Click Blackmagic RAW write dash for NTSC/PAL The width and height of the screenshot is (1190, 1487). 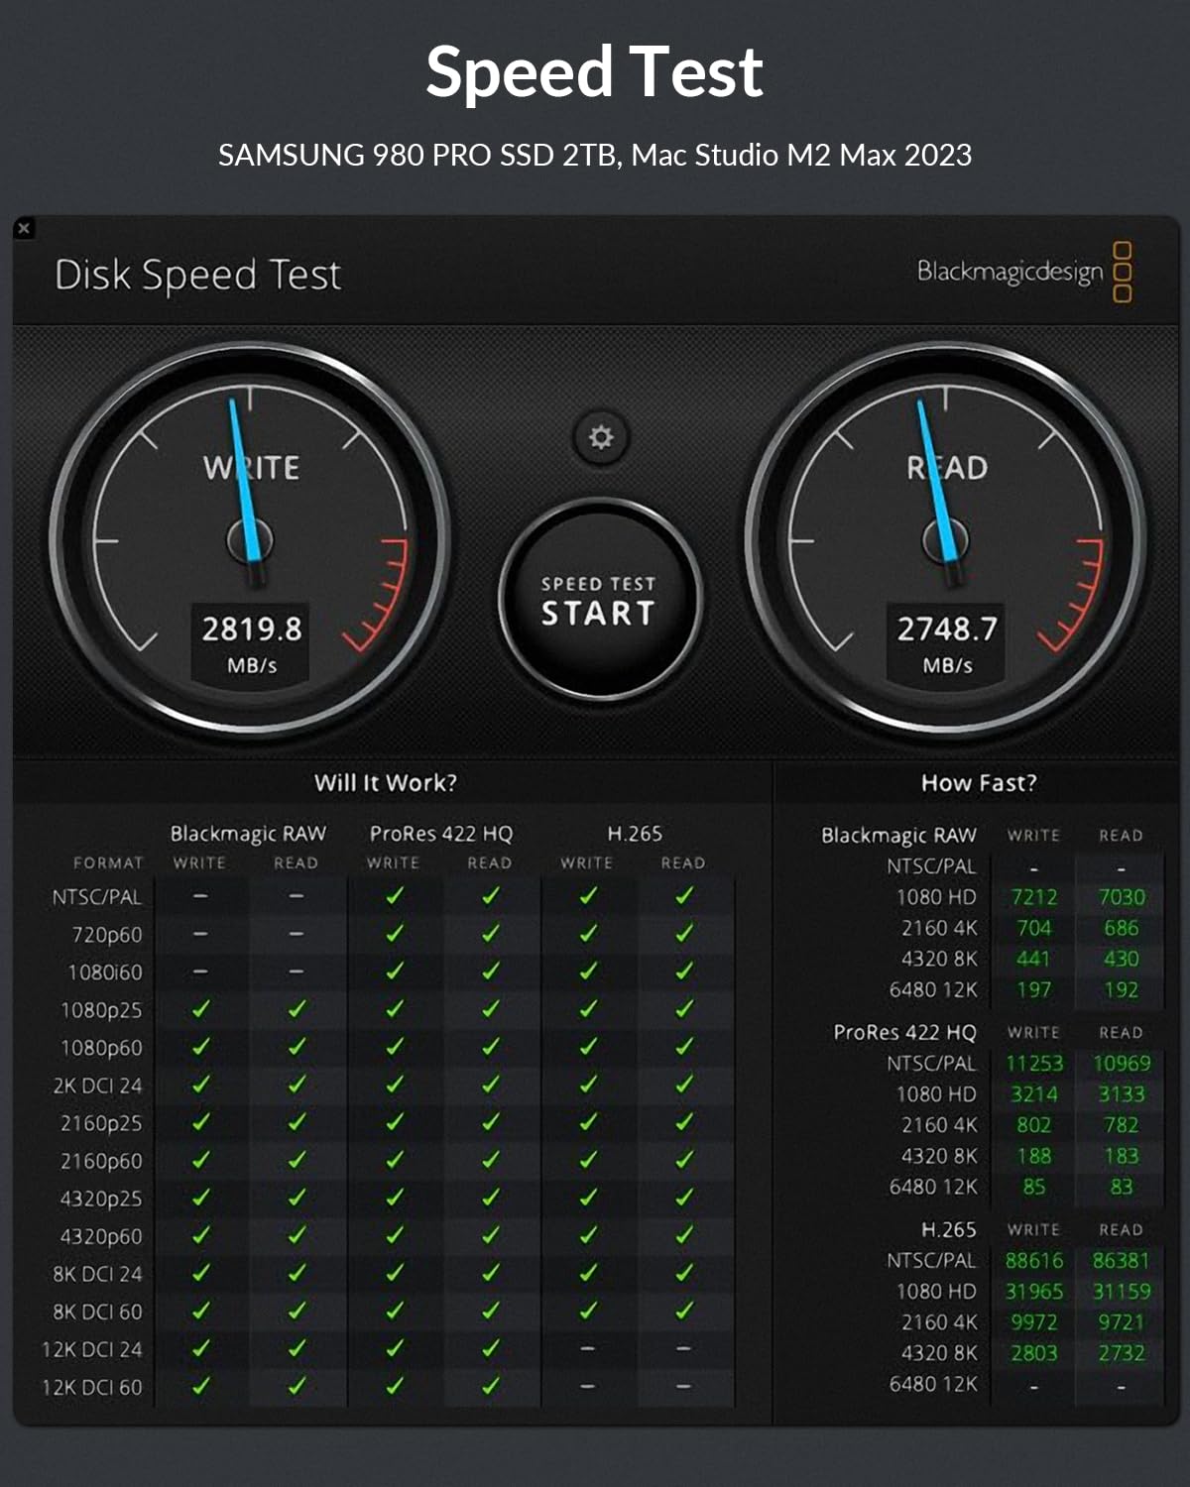tap(200, 896)
